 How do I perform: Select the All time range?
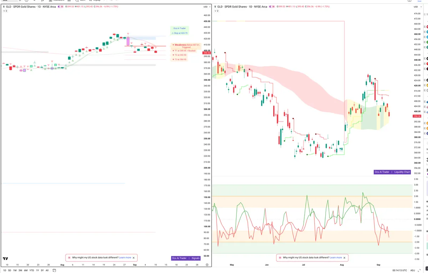[x=47, y=270]
